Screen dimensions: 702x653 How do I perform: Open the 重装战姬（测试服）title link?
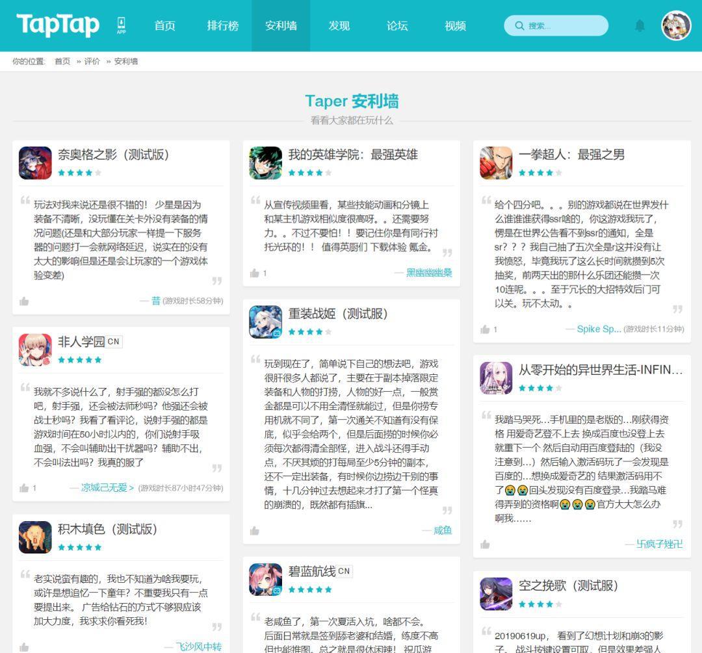pyautogui.click(x=338, y=314)
